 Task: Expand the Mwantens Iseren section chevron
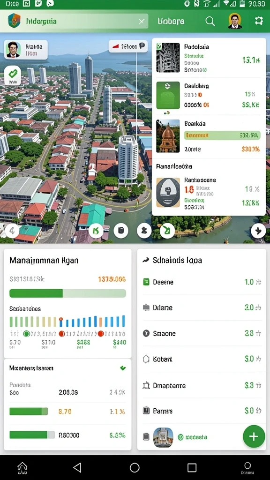[123, 368]
